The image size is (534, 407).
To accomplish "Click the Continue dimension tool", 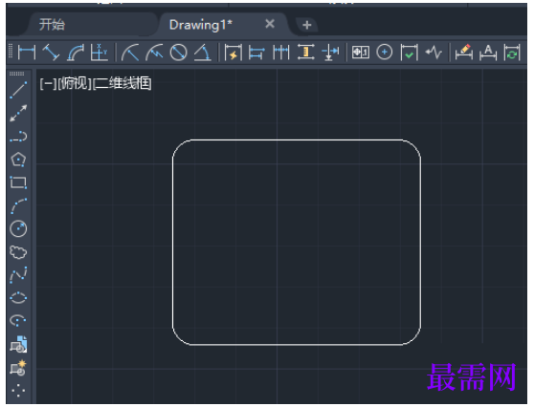I will (x=281, y=53).
